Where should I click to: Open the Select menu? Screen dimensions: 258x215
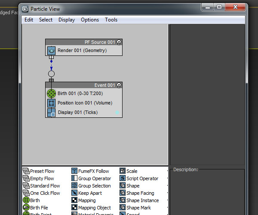point(46,20)
